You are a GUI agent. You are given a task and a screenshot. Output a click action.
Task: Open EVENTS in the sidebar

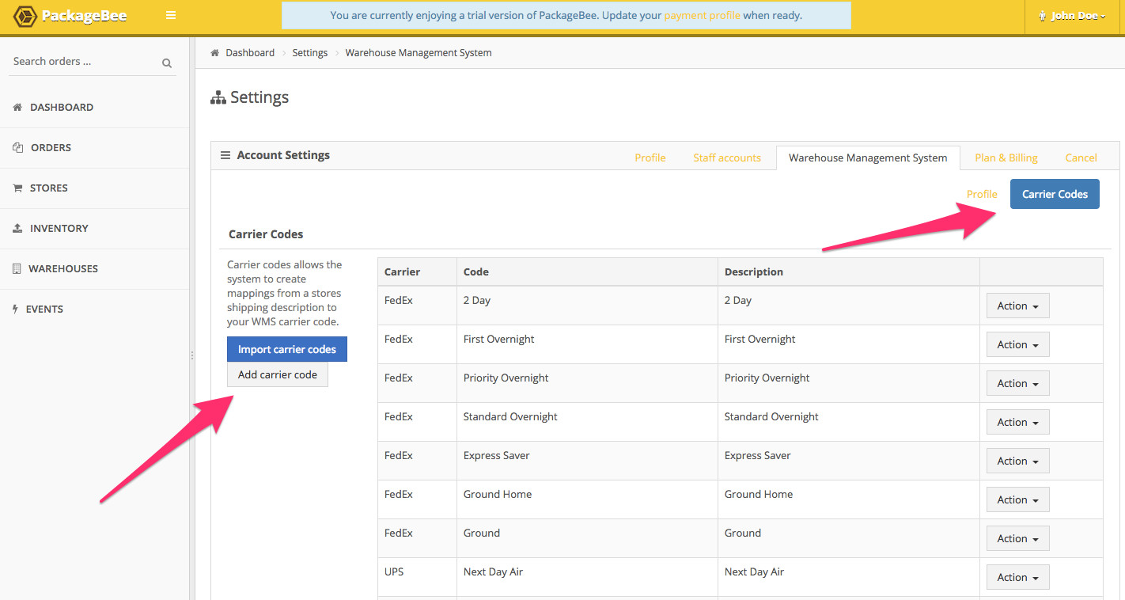click(x=95, y=309)
